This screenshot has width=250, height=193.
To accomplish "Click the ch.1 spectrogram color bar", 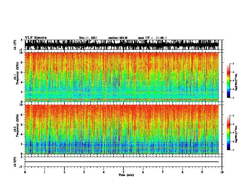I will [x=228, y=81].
